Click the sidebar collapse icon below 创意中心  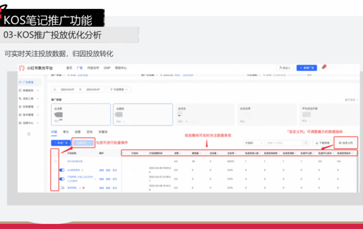[x=29, y=134]
